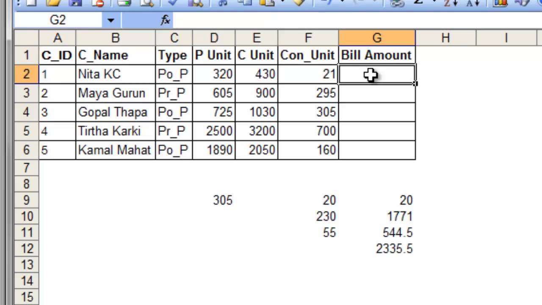Select column C header
Viewport: 542px width, 305px height.
(174, 38)
